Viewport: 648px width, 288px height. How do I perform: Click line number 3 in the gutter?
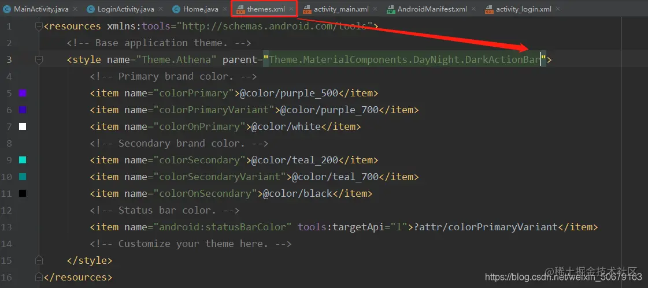pyautogui.click(x=9, y=60)
